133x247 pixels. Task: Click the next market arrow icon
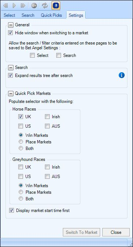[23, 6]
